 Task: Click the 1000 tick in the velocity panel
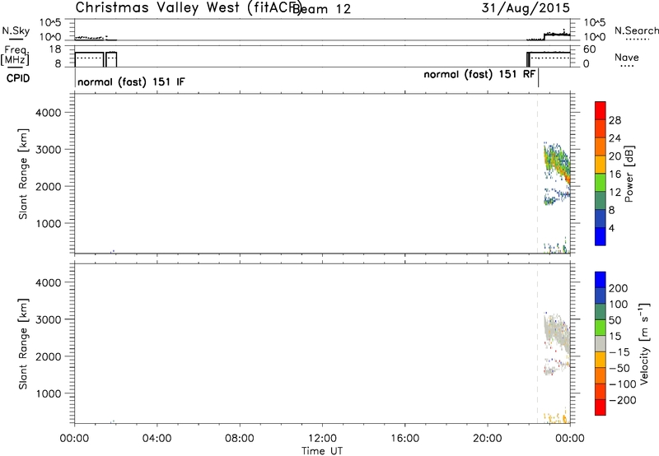49,393
